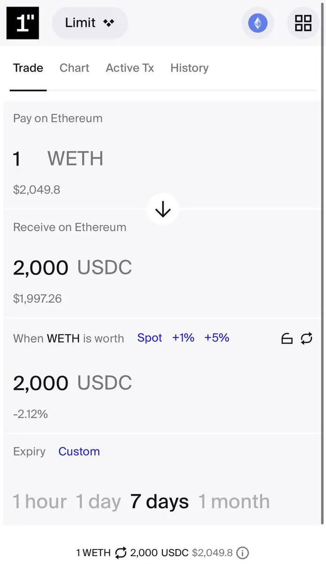326x564 pixels.
Task: Open the USDC receive token selector
Action: (105, 267)
